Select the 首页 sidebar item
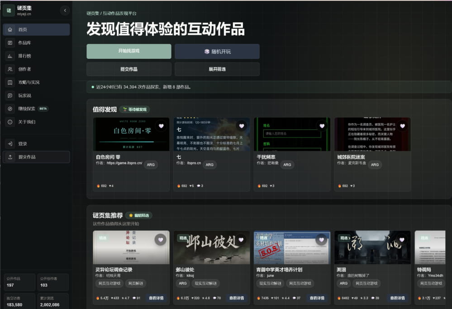The height and width of the screenshot is (309, 452). [36, 29]
